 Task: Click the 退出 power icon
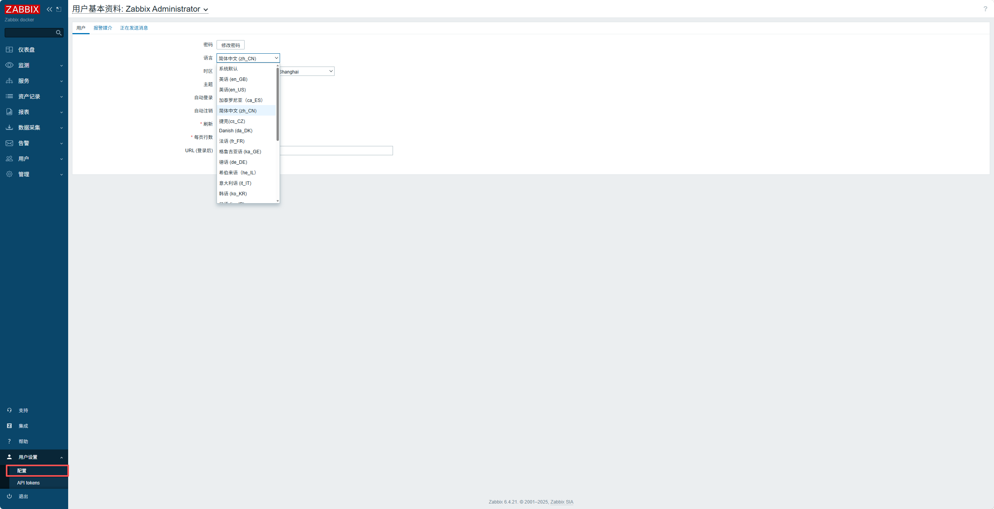click(9, 496)
